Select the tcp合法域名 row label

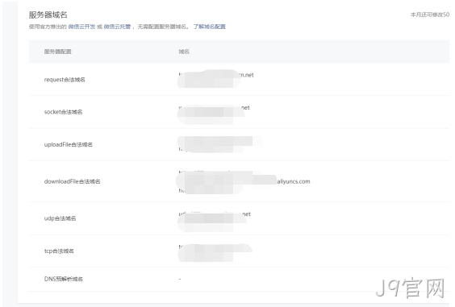(59, 251)
